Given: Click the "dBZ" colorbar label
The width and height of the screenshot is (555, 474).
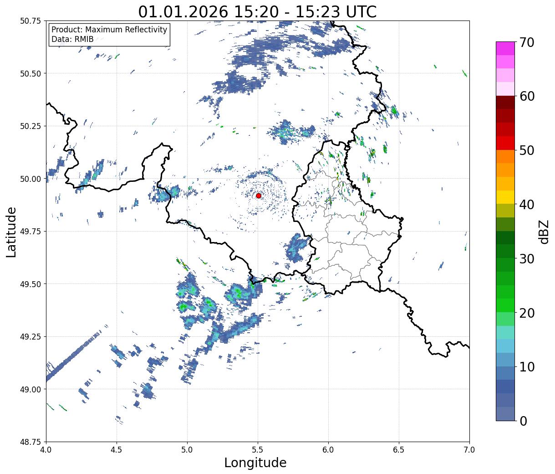Looking at the screenshot, I should click(543, 231).
